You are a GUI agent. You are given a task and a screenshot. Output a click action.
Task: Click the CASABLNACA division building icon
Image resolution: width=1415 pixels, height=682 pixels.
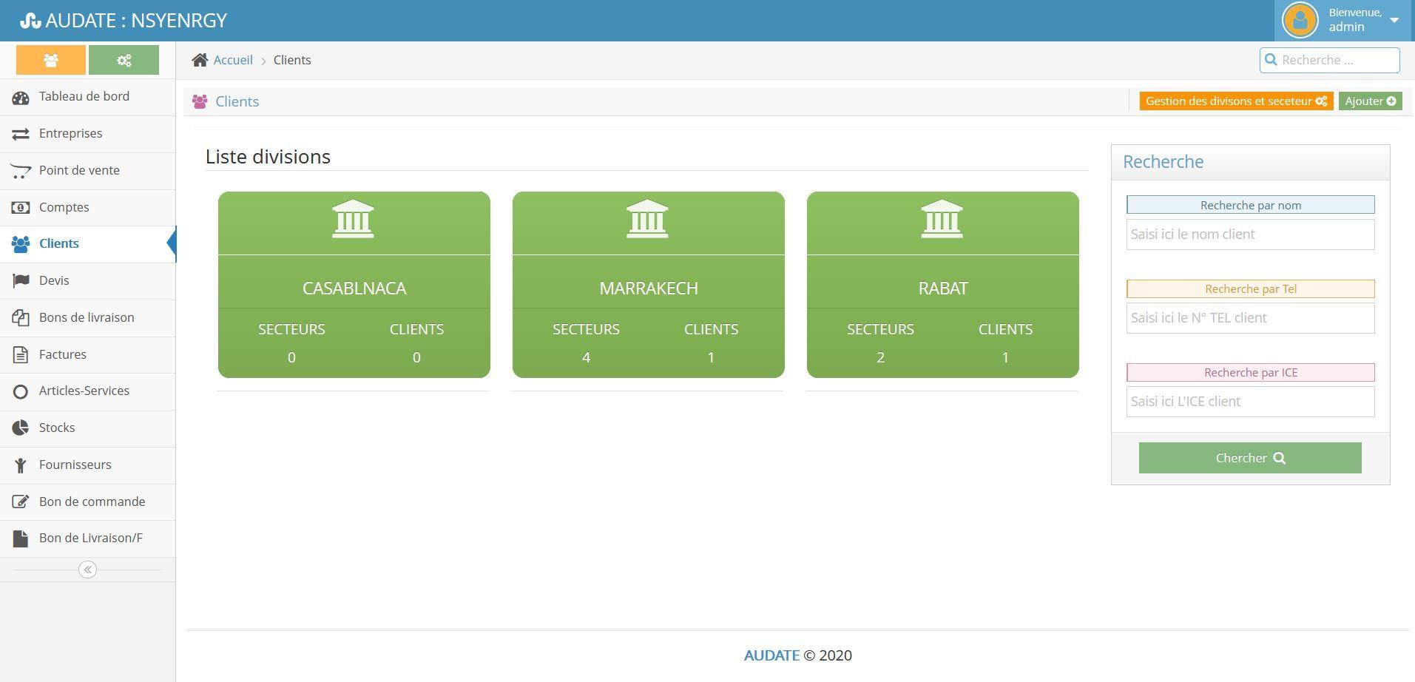[x=353, y=219]
